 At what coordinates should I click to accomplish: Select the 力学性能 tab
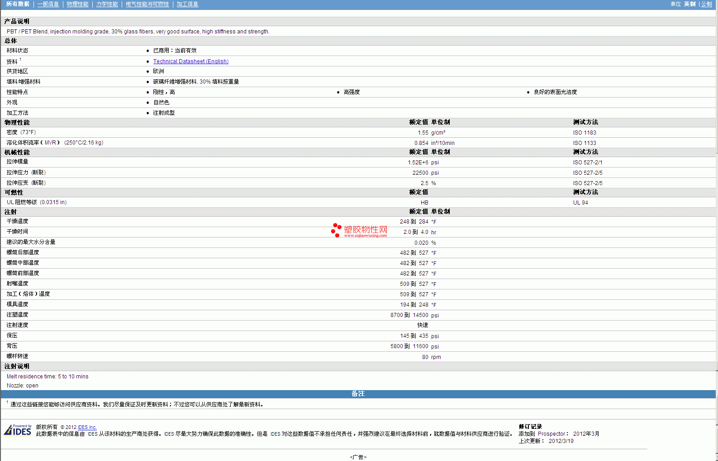pos(107,4)
